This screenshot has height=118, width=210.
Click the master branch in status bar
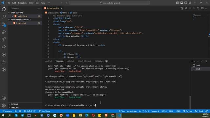7,111
